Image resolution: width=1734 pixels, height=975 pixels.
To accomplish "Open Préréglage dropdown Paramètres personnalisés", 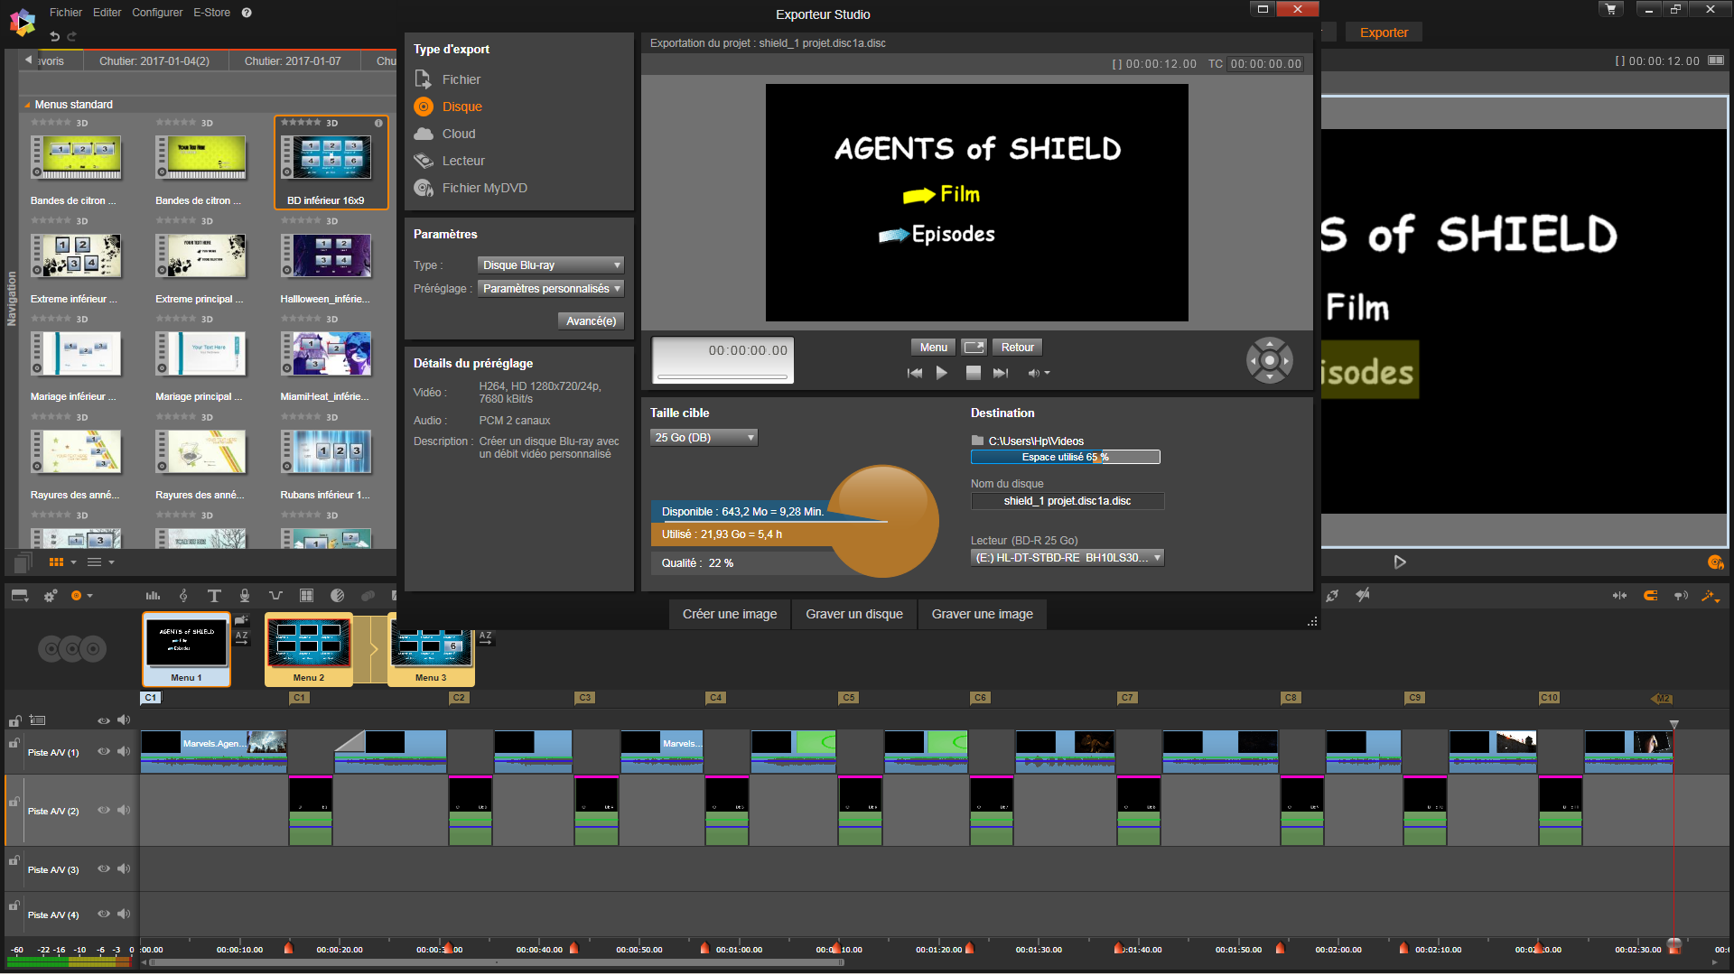I will (551, 289).
